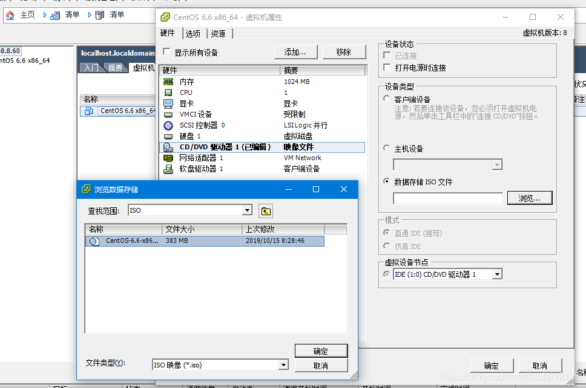Switch to the 资源 tab
The width and height of the screenshot is (586, 388).
218,33
